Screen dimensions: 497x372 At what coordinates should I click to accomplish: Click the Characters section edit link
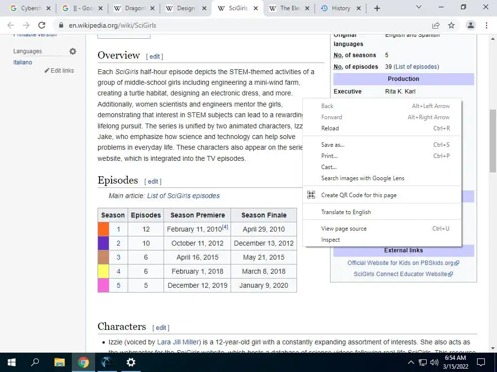click(x=161, y=328)
